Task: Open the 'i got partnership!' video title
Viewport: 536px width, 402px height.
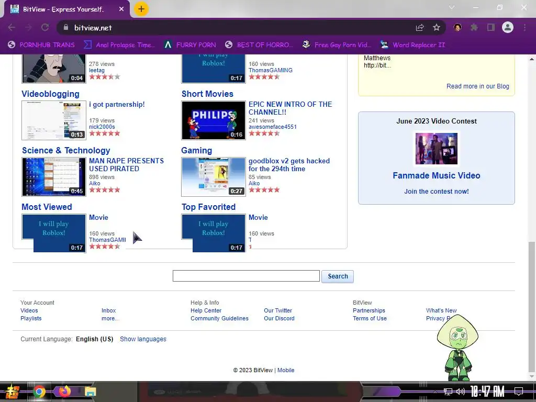Action: tap(117, 104)
